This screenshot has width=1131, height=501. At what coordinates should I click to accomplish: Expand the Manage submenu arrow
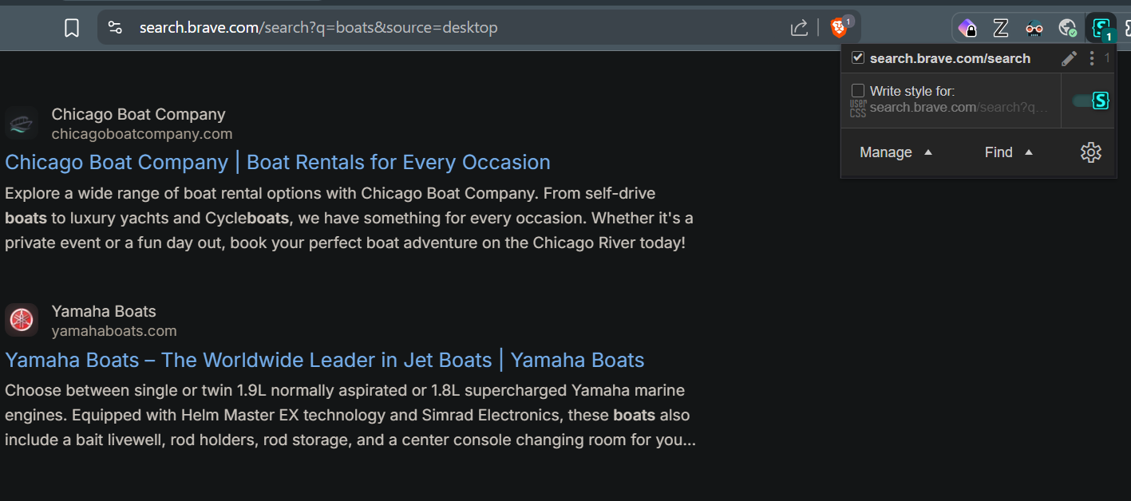[x=928, y=152]
